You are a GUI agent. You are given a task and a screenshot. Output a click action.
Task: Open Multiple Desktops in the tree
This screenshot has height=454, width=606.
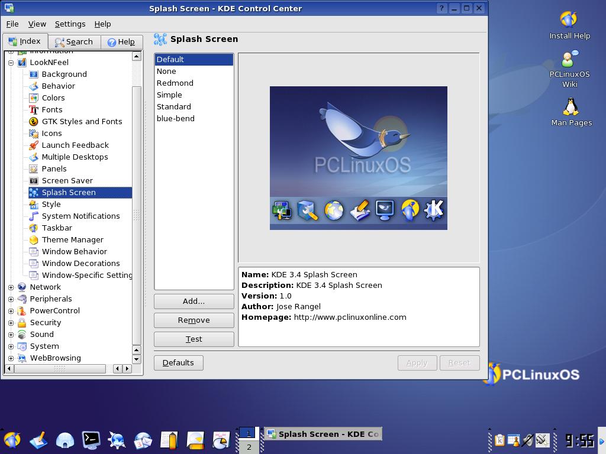point(75,157)
